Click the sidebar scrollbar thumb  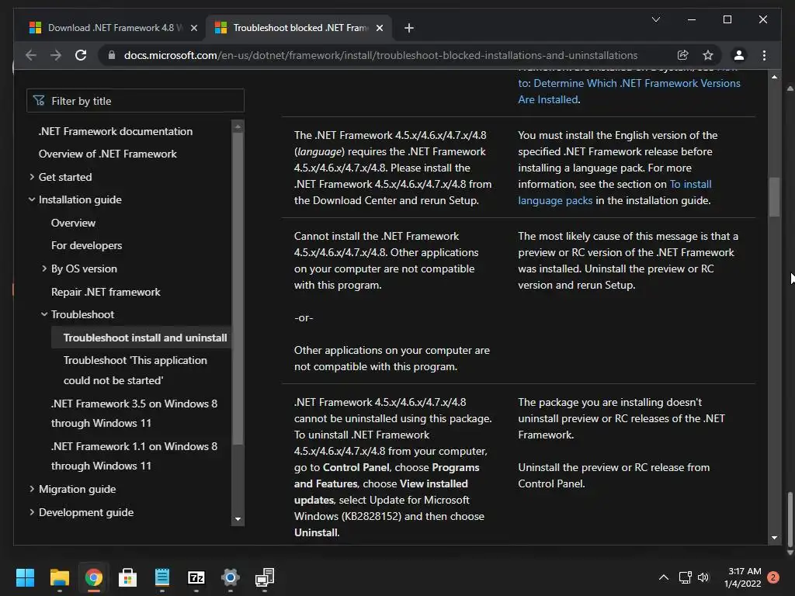tap(238, 289)
